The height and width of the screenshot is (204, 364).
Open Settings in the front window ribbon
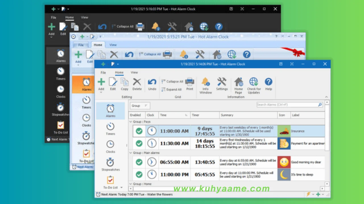pyautogui.click(x=222, y=84)
